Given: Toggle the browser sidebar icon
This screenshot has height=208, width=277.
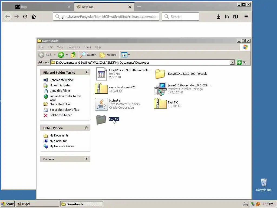Looking at the screenshot, I should 236,17.
